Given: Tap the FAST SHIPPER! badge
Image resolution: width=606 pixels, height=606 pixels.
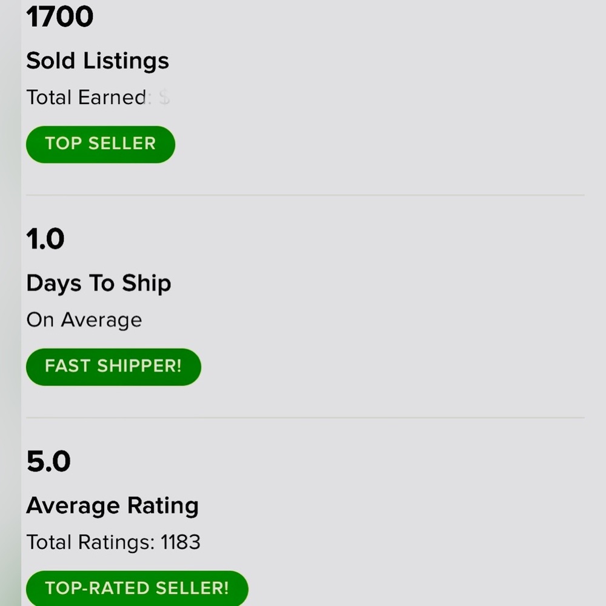Looking at the screenshot, I should point(113,367).
